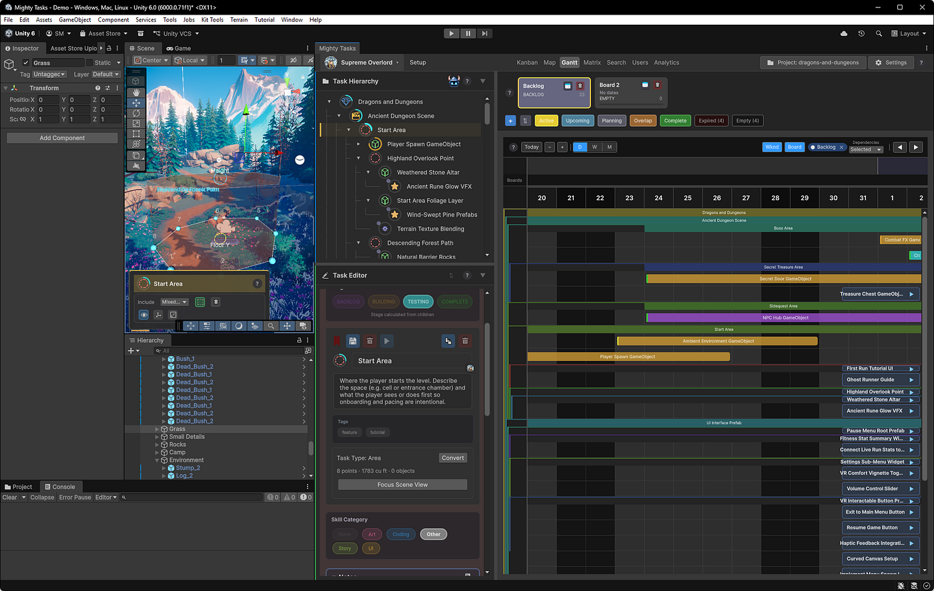Toggle the Overlap filter in Gantt
This screenshot has height=591, width=934.
[643, 121]
